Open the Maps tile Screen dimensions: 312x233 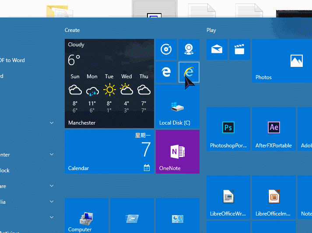coord(189,49)
